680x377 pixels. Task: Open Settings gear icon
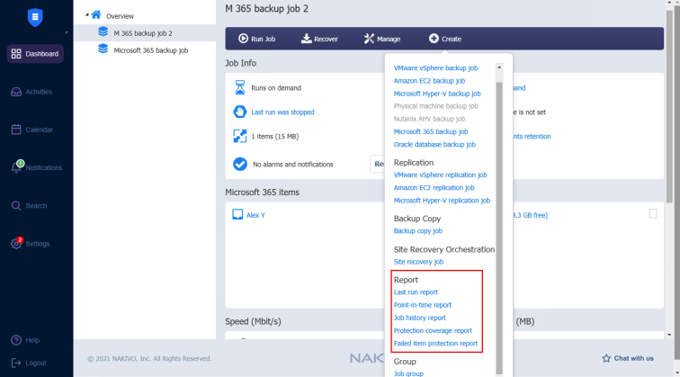[16, 244]
